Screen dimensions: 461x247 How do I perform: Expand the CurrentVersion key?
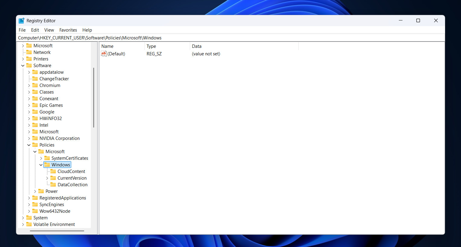47,178
